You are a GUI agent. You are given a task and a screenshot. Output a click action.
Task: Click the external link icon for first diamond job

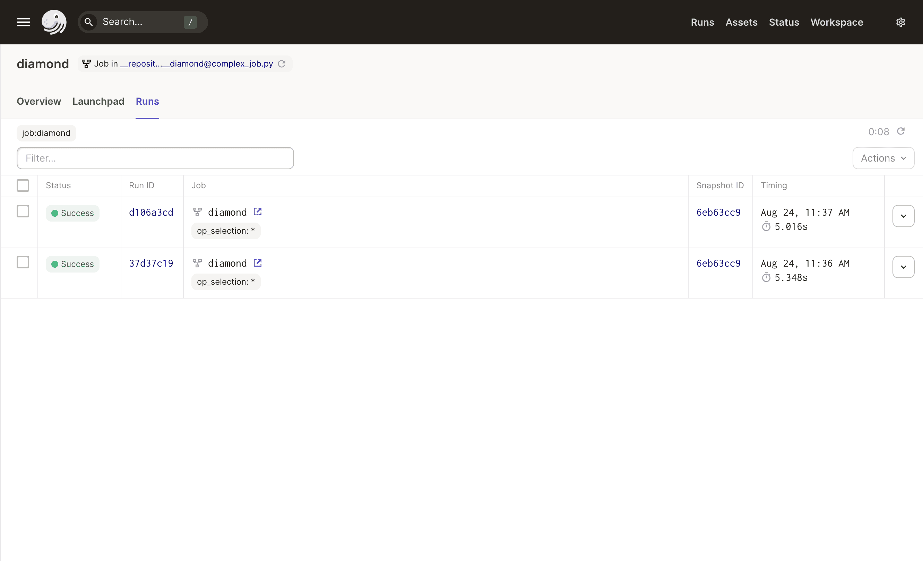[257, 212]
